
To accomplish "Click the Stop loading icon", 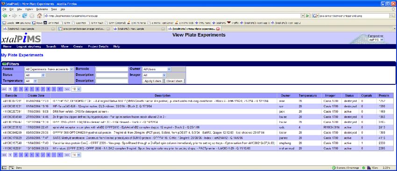I will (x=32, y=16).
